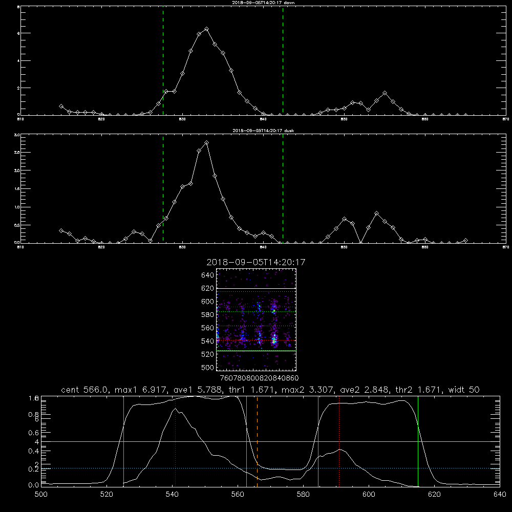512x512 pixels.
Task: Click the red dotted line near 590 in the bottom plot
Action: 339,441
